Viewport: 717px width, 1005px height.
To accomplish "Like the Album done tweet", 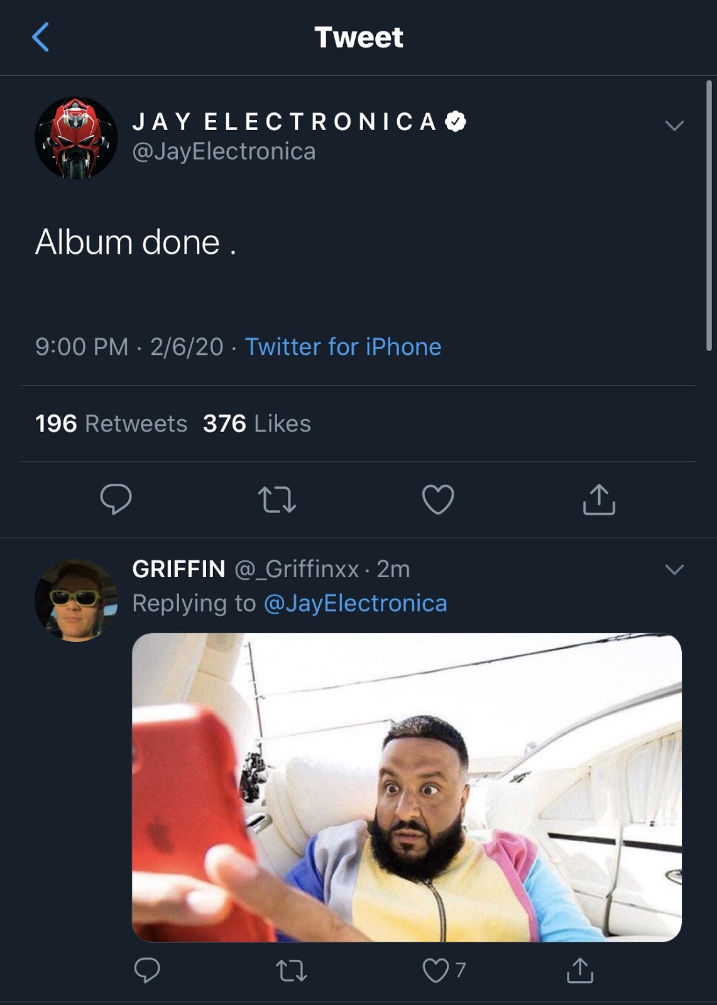I will pos(437,499).
